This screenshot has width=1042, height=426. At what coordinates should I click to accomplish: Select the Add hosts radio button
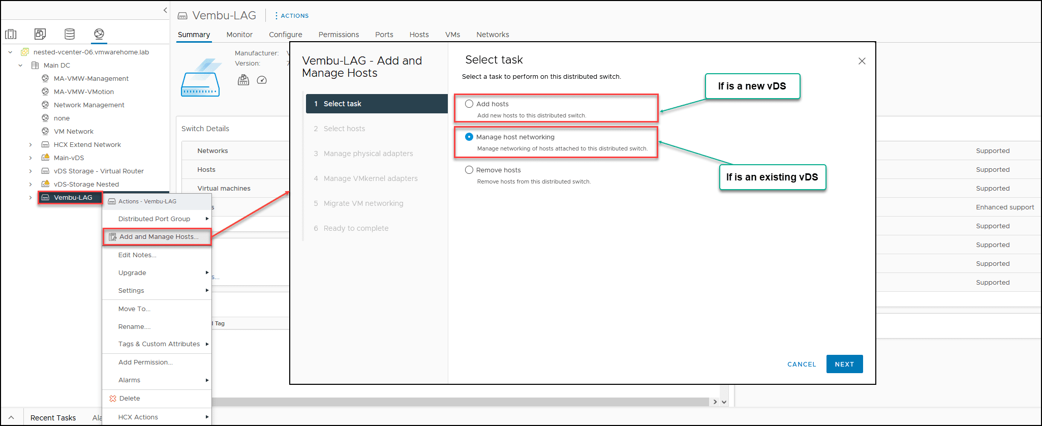[469, 104]
